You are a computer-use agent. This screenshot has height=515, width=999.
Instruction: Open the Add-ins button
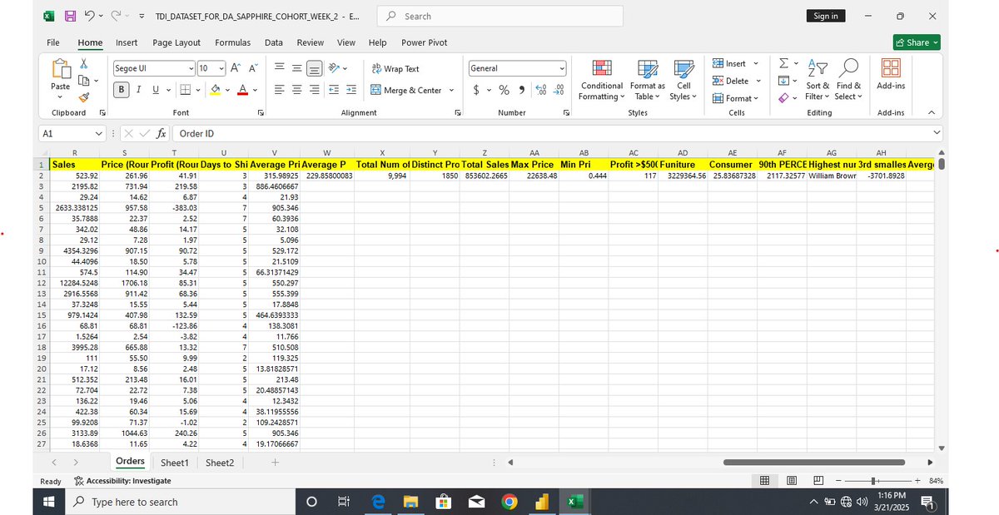click(x=891, y=75)
